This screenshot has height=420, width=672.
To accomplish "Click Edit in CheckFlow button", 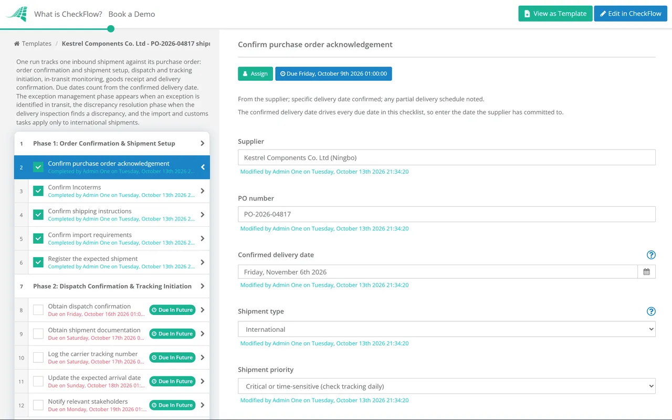I will (631, 14).
